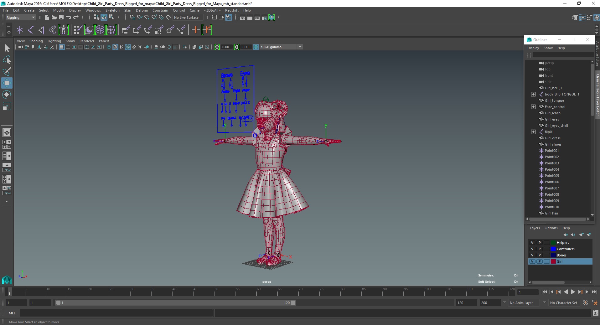Enable wireframe shading in viewport toolbar
This screenshot has width=600, height=325.
[x=109, y=47]
